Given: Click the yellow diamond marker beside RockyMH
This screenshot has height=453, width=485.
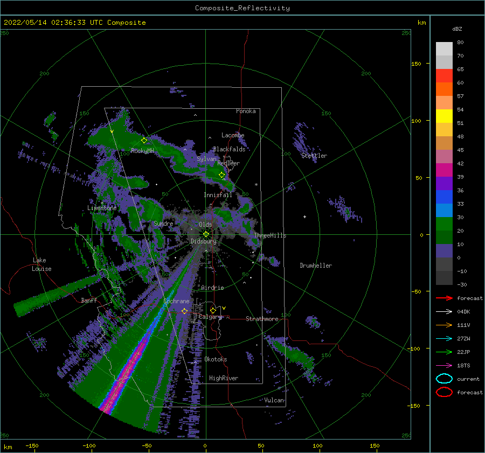Looking at the screenshot, I should [144, 141].
